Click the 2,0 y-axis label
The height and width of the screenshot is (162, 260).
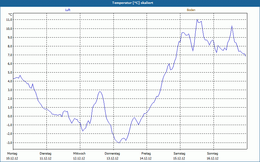10,99
